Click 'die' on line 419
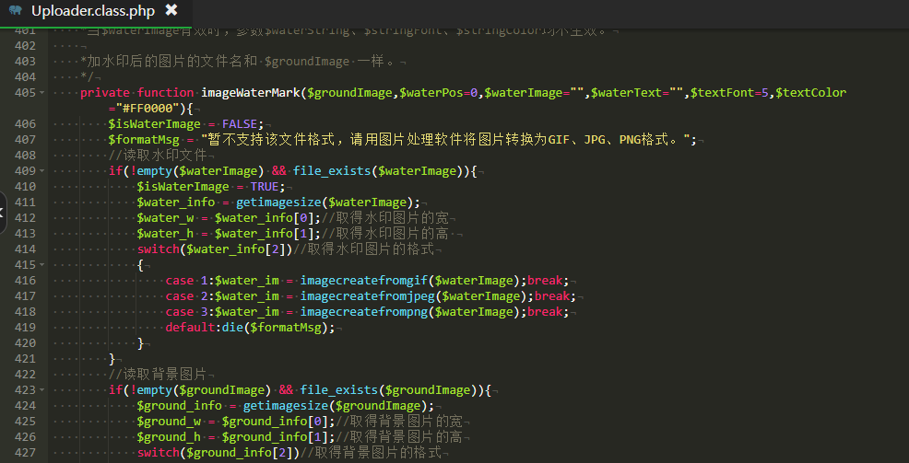Viewport: 909px width, 463px height. (x=232, y=327)
